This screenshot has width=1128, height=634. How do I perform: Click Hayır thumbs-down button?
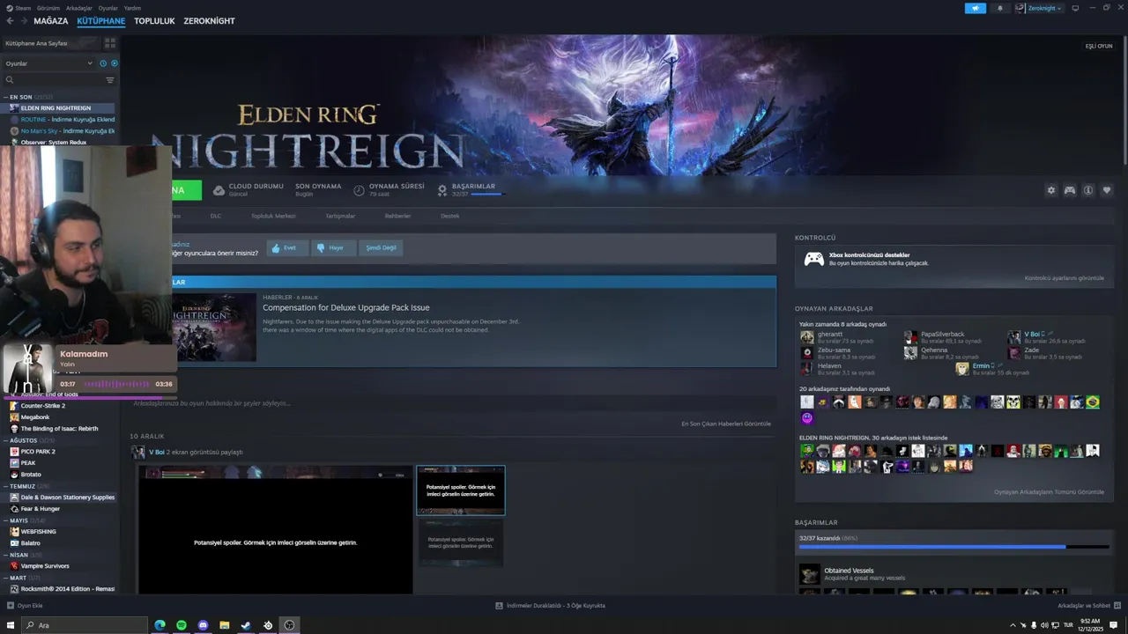[x=333, y=248]
